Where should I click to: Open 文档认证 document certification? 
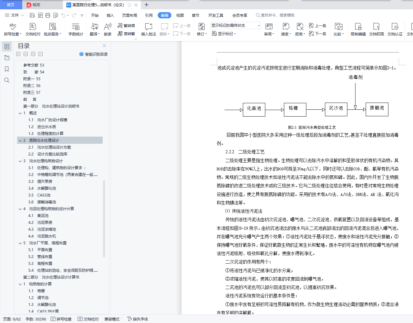tap(395, 29)
